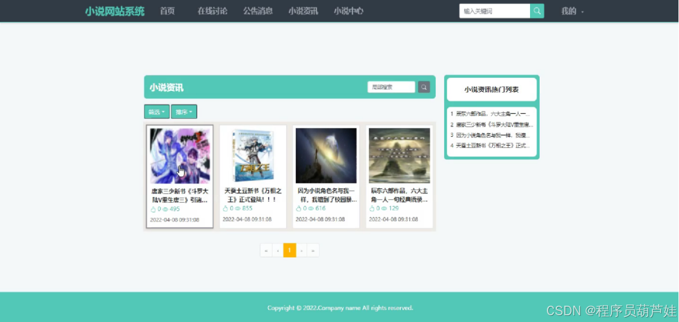Open the title 天蚕土豆新书《万相之王》正式登陆
Screen dimensions: 679x322
pos(253,195)
